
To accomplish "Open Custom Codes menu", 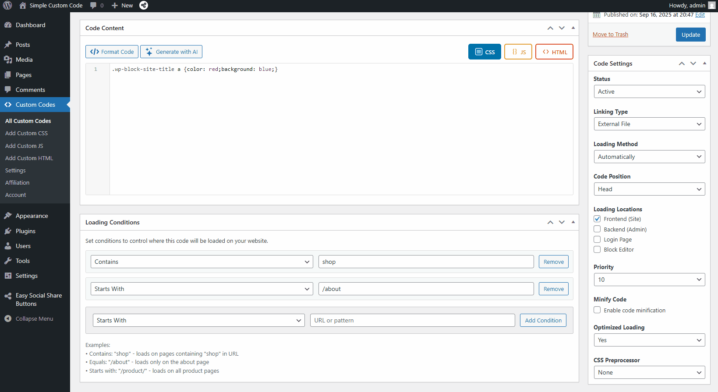I will tap(35, 105).
